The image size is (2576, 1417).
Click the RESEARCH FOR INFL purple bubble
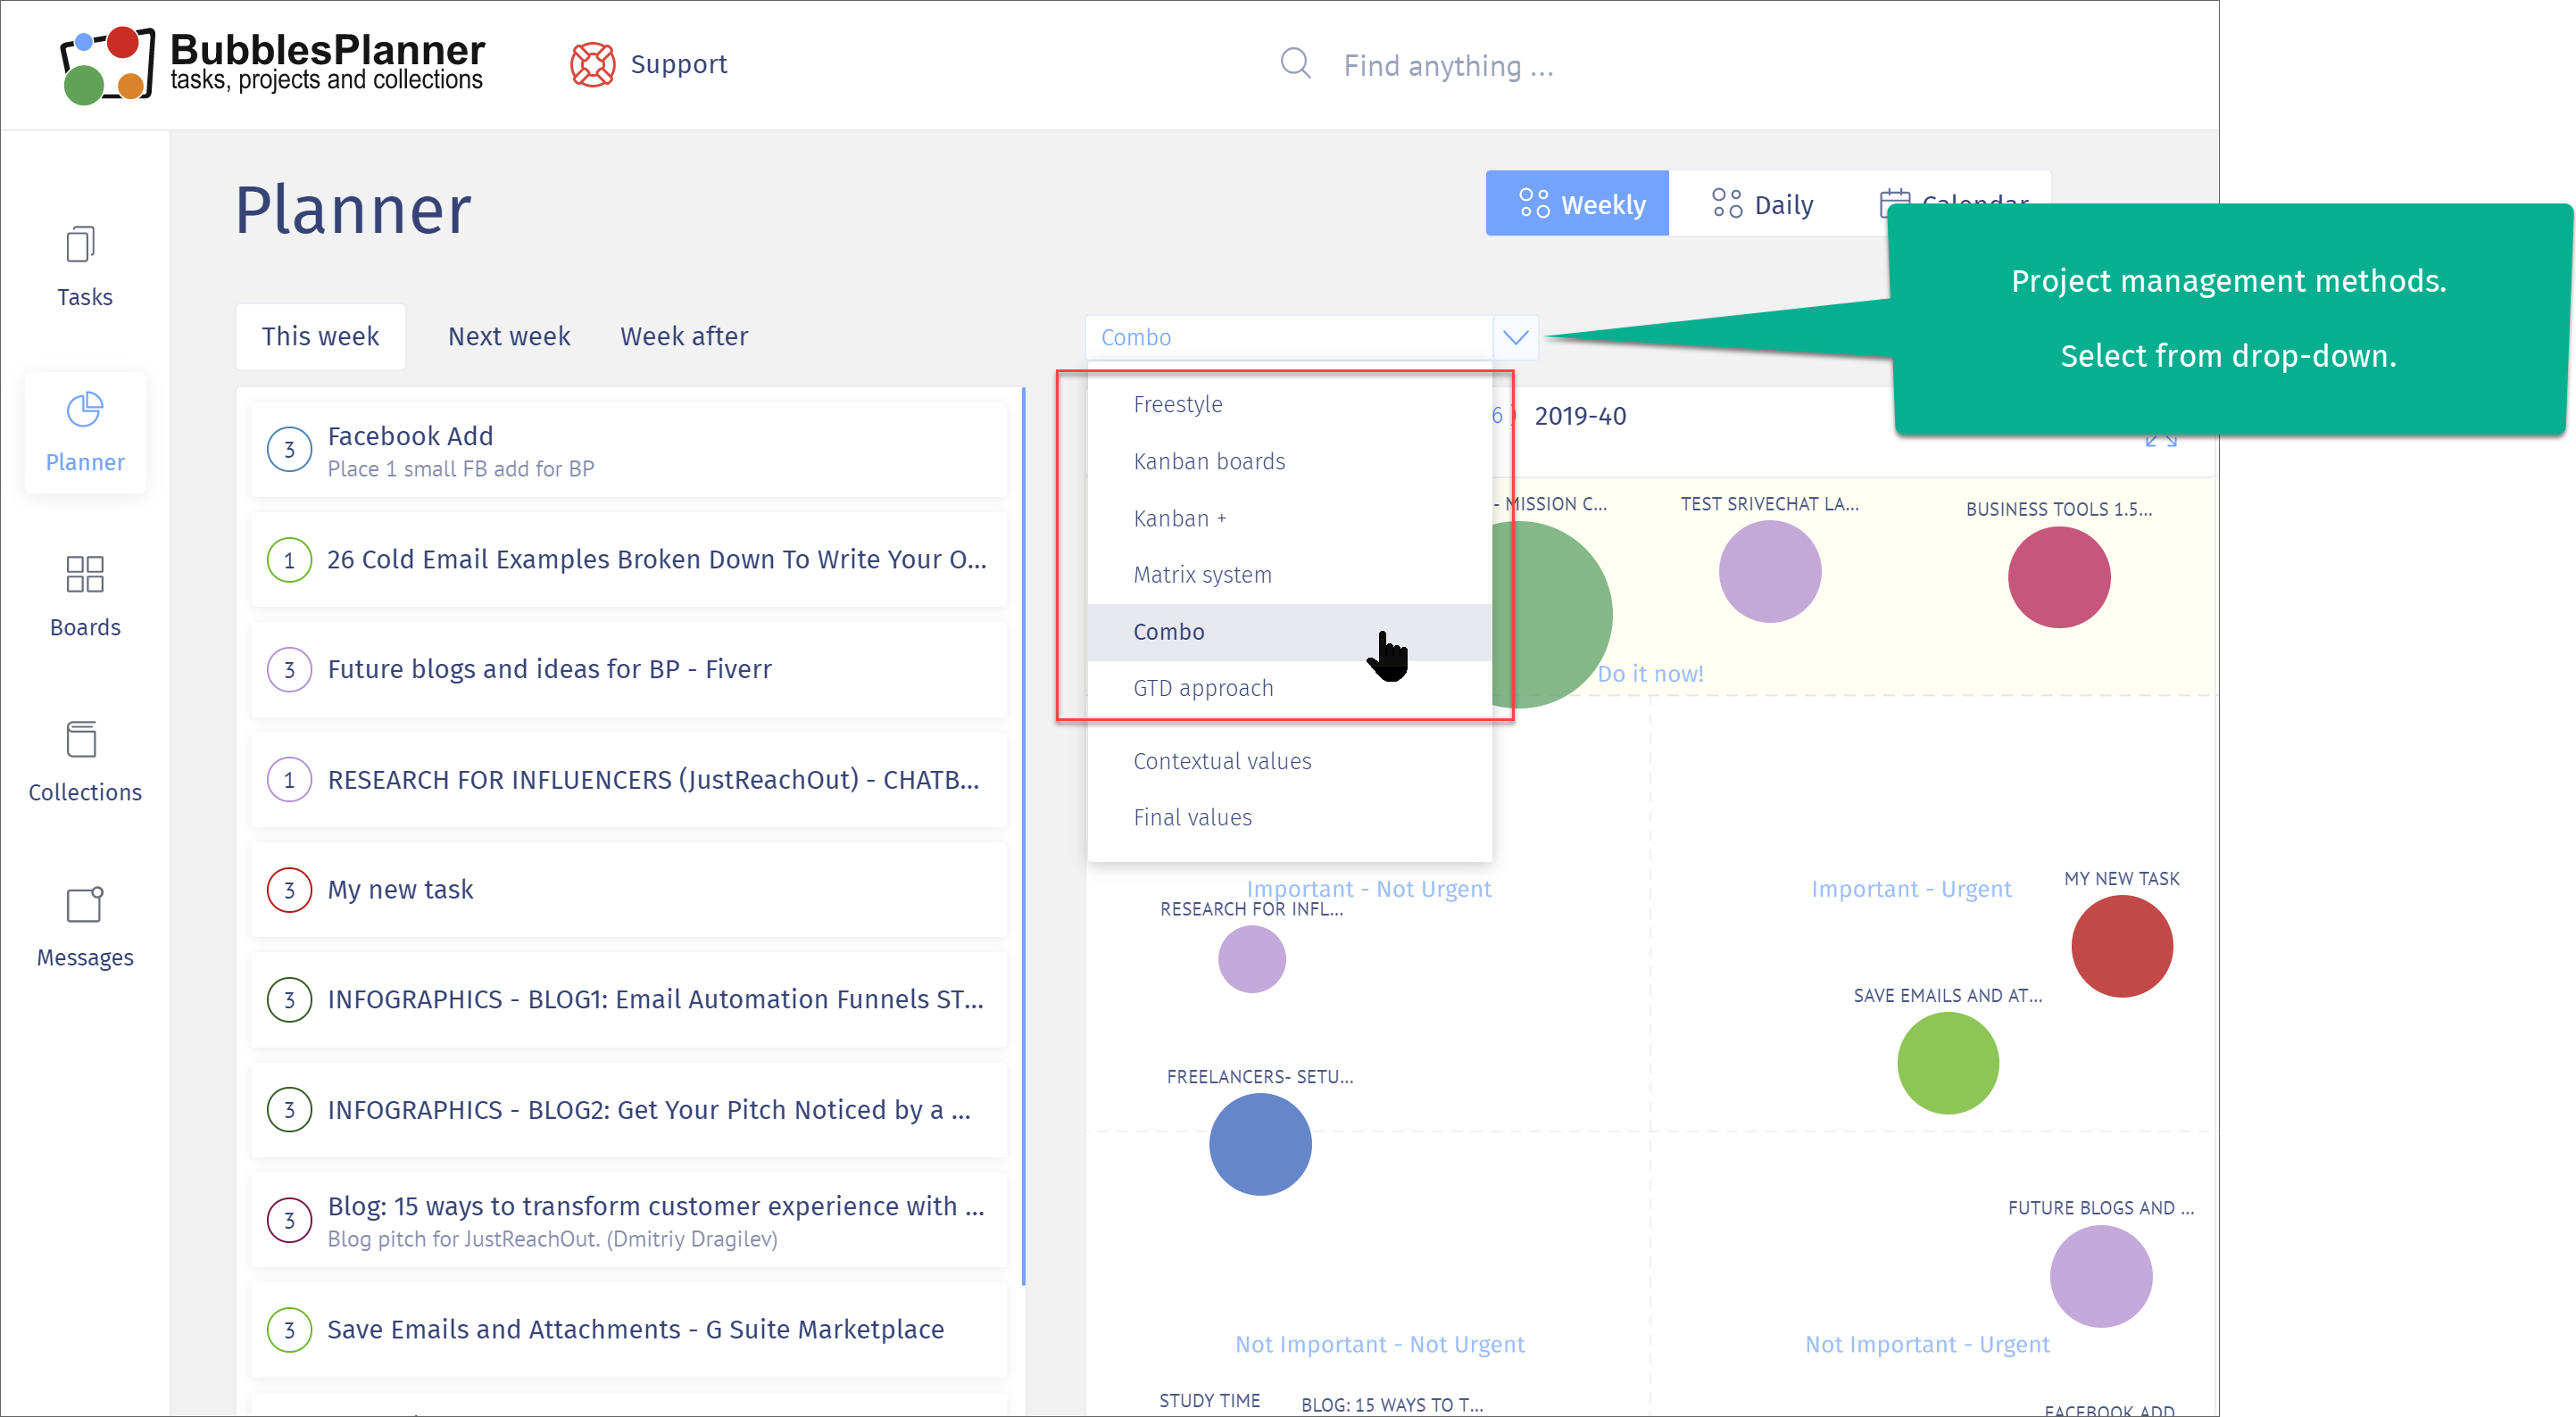[1251, 959]
